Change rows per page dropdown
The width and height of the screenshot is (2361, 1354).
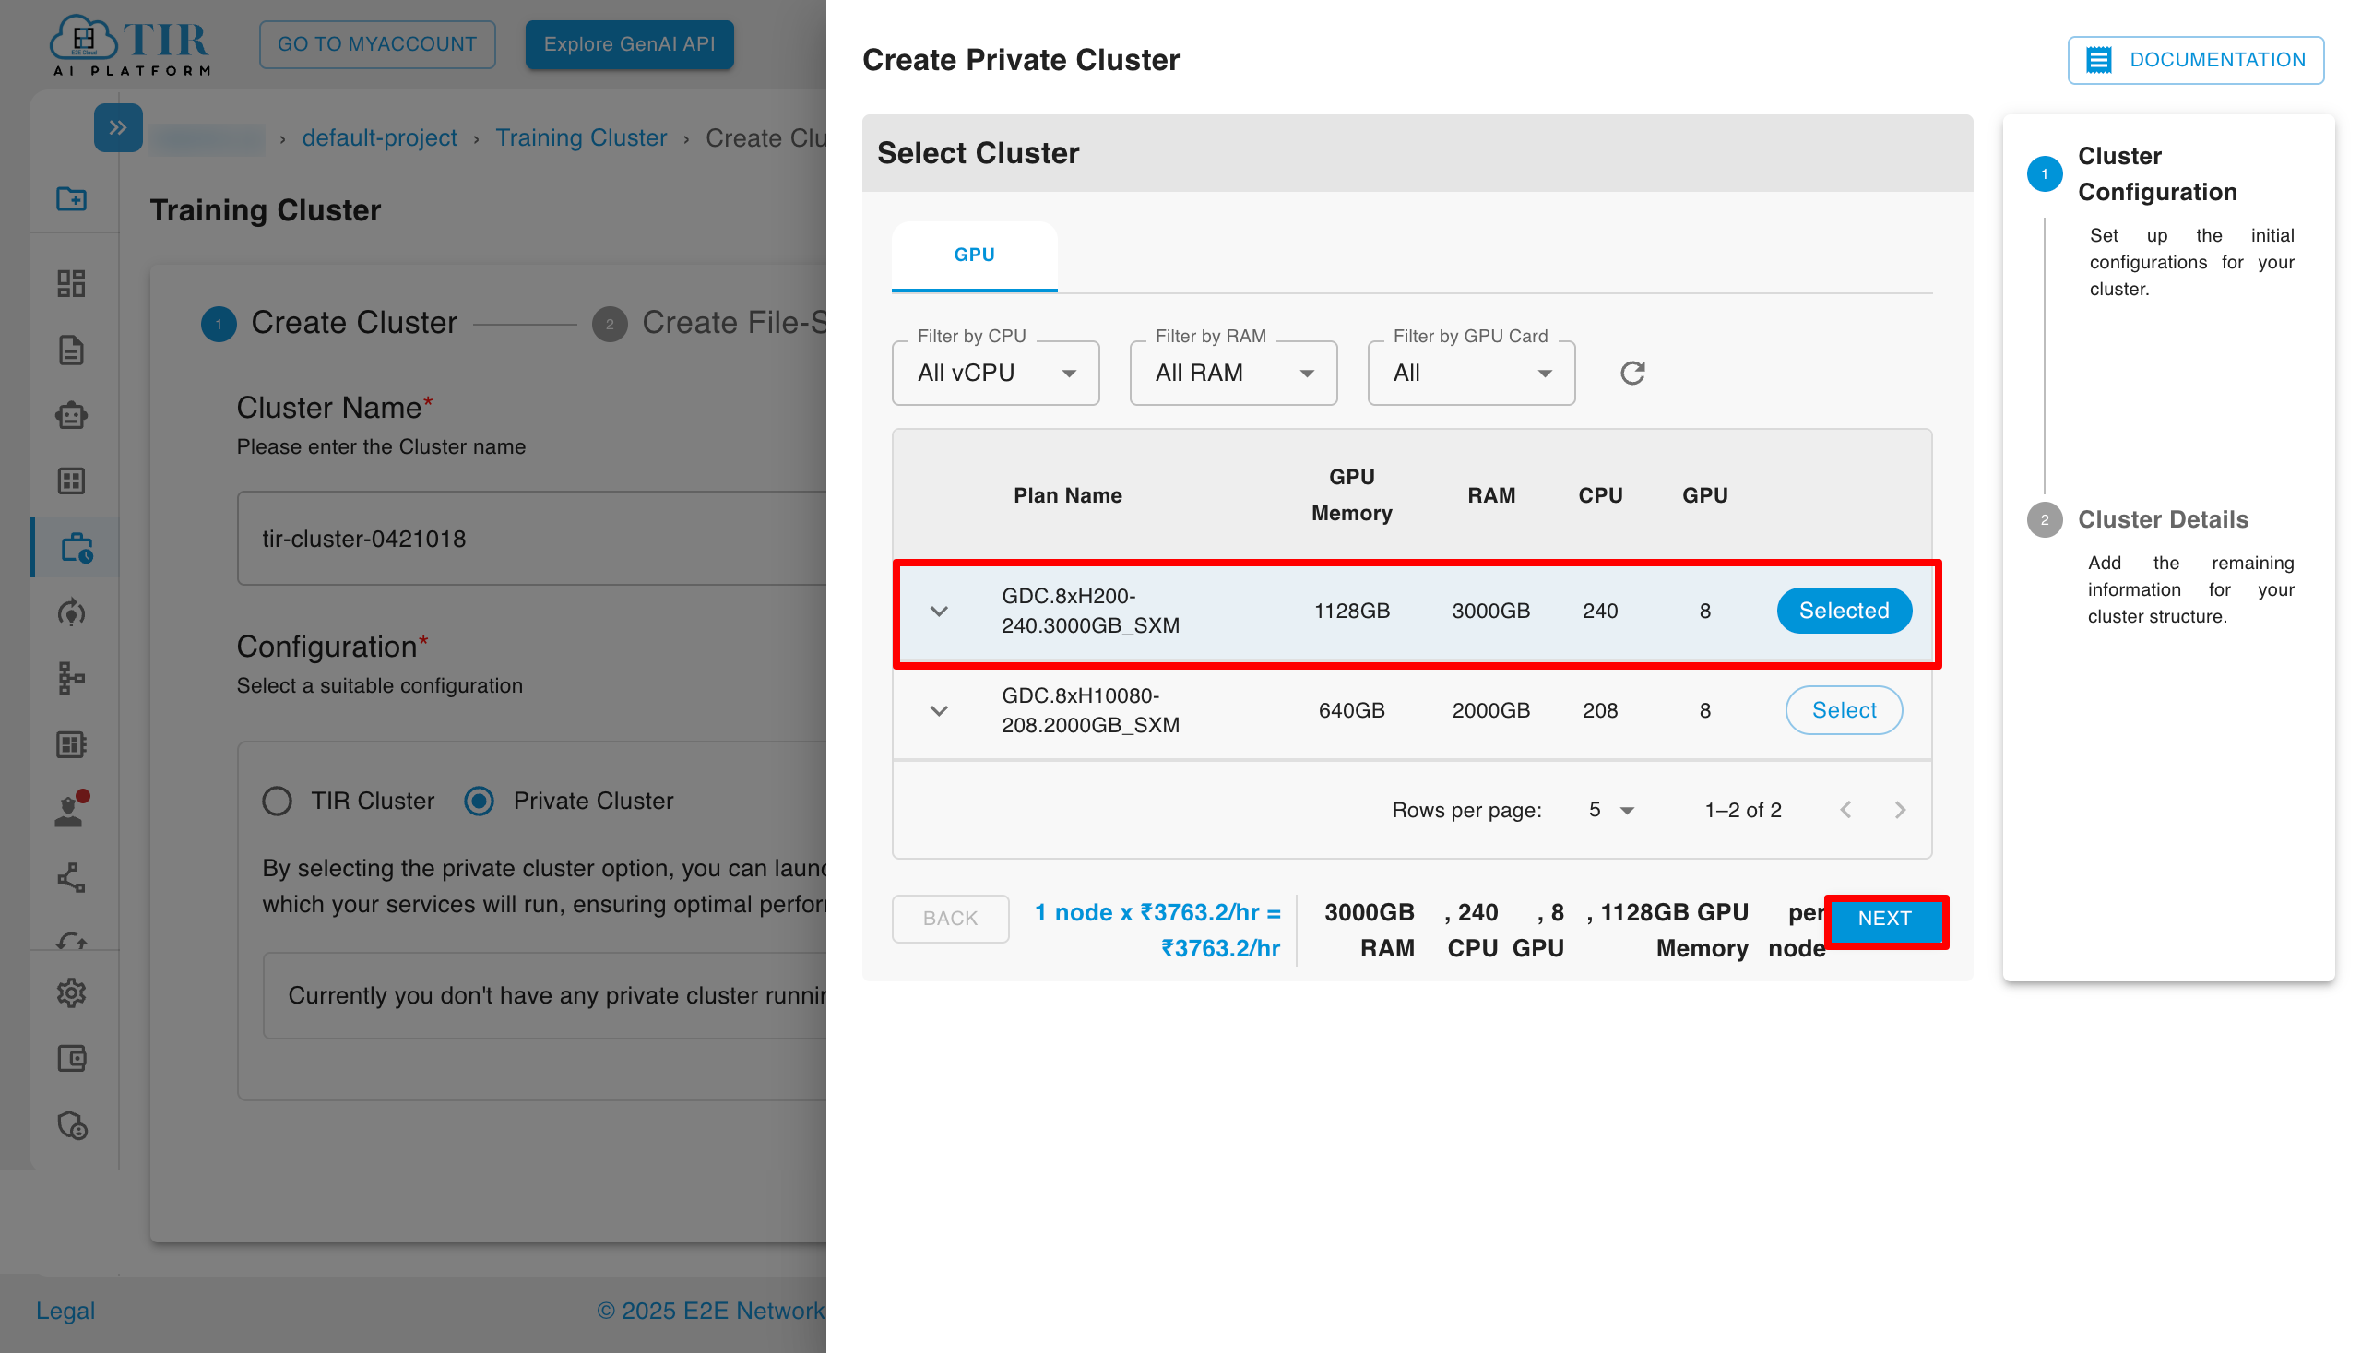[x=1611, y=810]
